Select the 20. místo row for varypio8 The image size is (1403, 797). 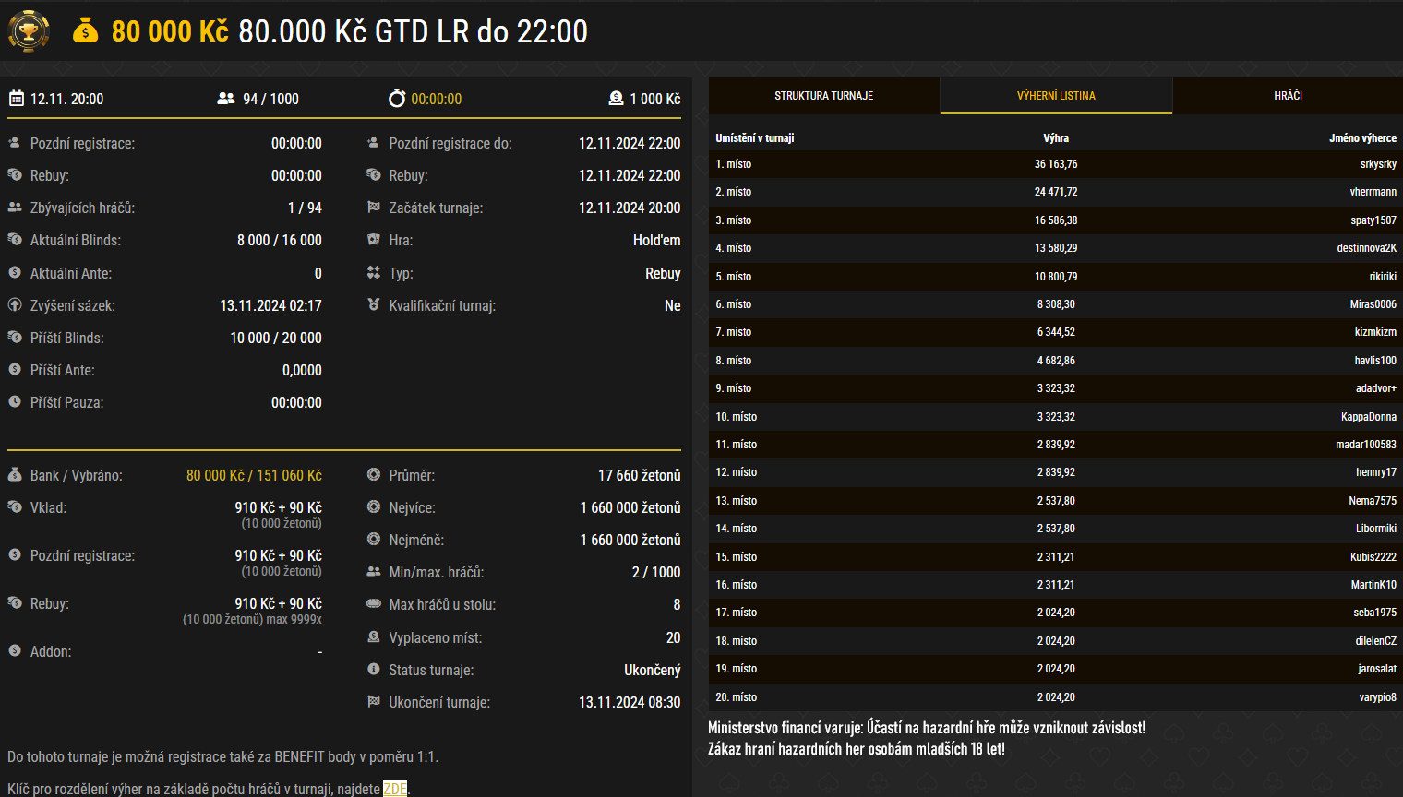(x=1055, y=697)
